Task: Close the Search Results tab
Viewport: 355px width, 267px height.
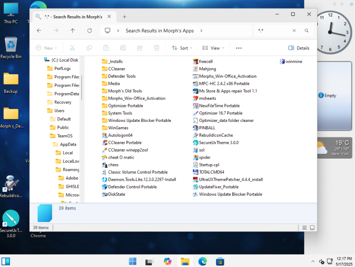Action: pos(109,17)
